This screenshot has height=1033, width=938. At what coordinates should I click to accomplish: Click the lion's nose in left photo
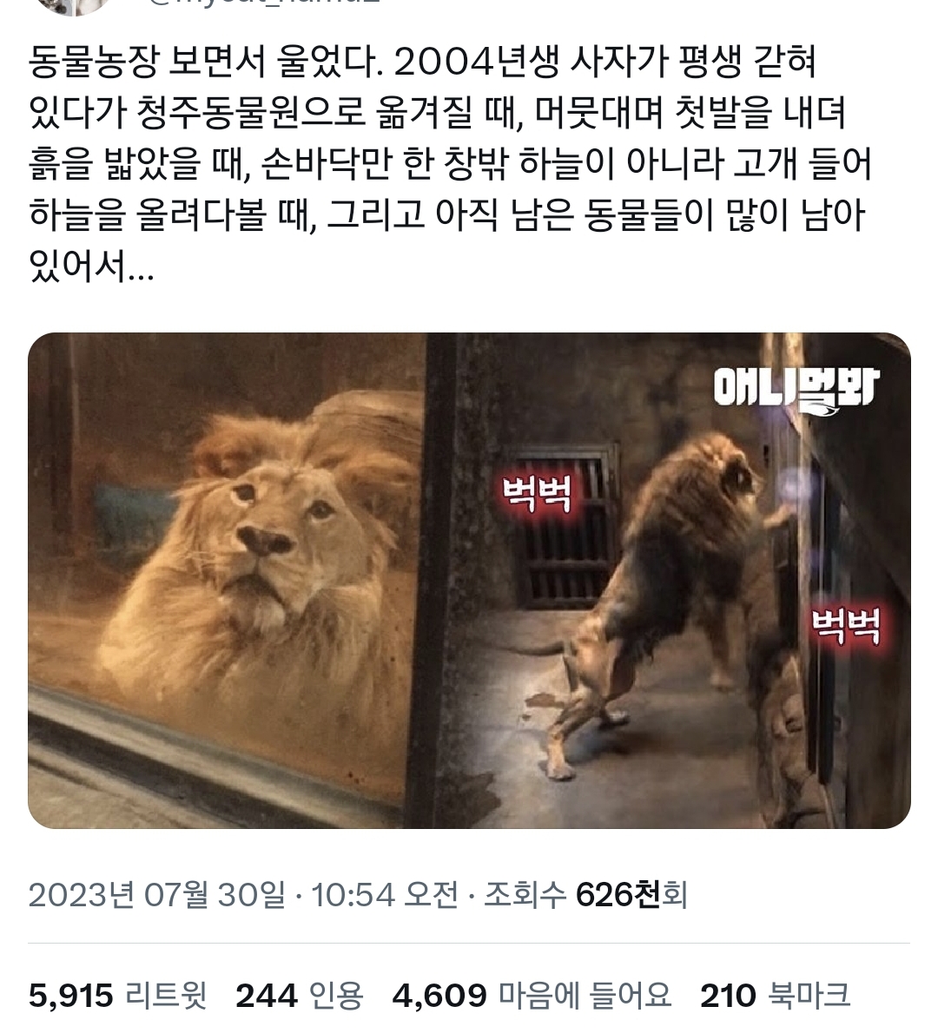tap(265, 540)
